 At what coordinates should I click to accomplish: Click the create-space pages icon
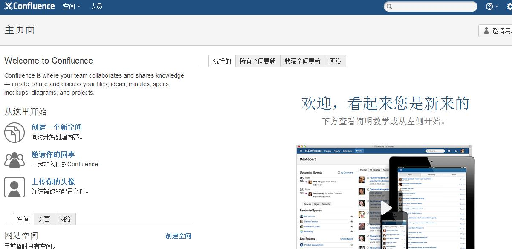click(14, 132)
